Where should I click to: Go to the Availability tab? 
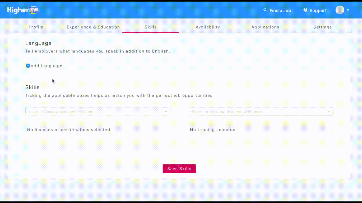coord(208,27)
